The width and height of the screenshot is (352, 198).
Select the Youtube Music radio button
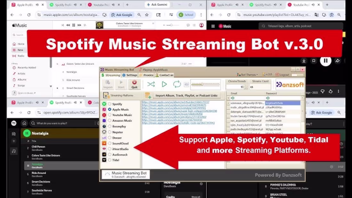click(109, 115)
